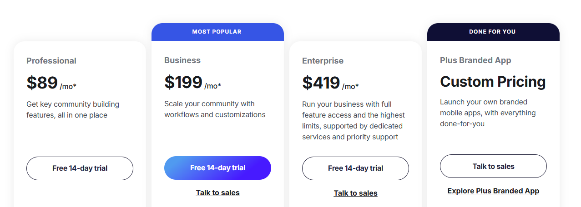Follow the Explore Plus Branded App link
The width and height of the screenshot is (581, 207).
493,191
